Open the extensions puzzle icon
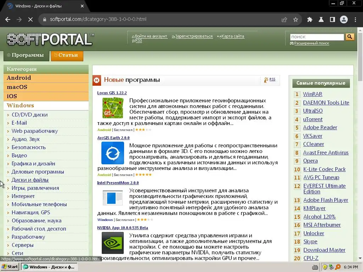The width and height of the screenshot is (363, 272). pyautogui.click(x=310, y=20)
